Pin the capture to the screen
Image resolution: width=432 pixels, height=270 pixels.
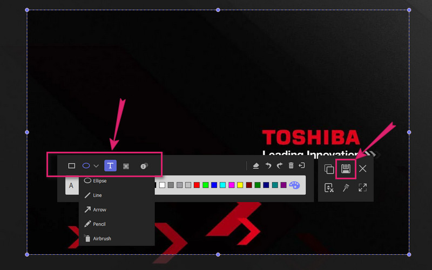click(346, 187)
